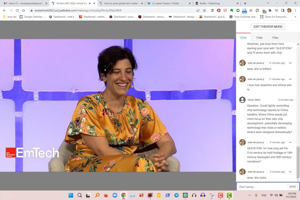300x200 pixels.
Task: Switch to the Files tab
Action: 275,37
